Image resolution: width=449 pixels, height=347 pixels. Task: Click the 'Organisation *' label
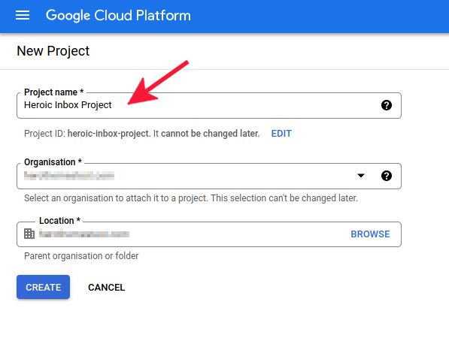[x=53, y=162]
